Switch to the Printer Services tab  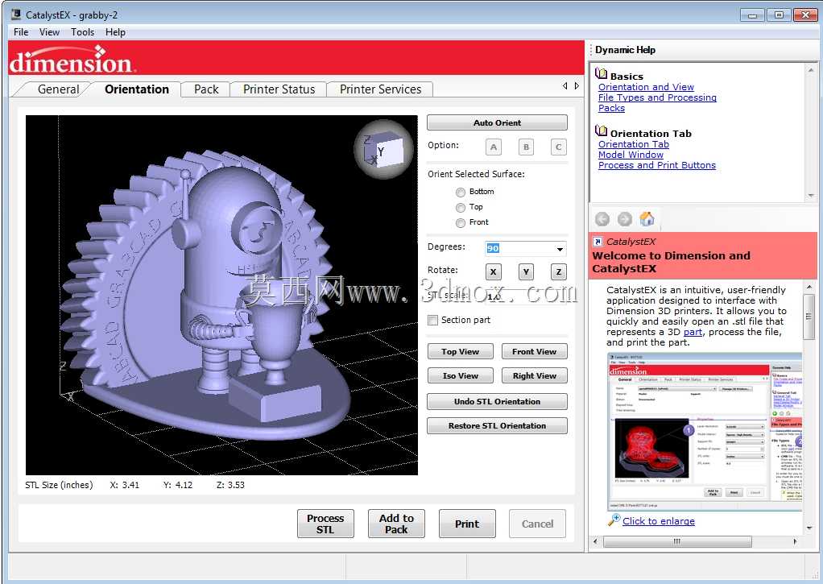[380, 89]
